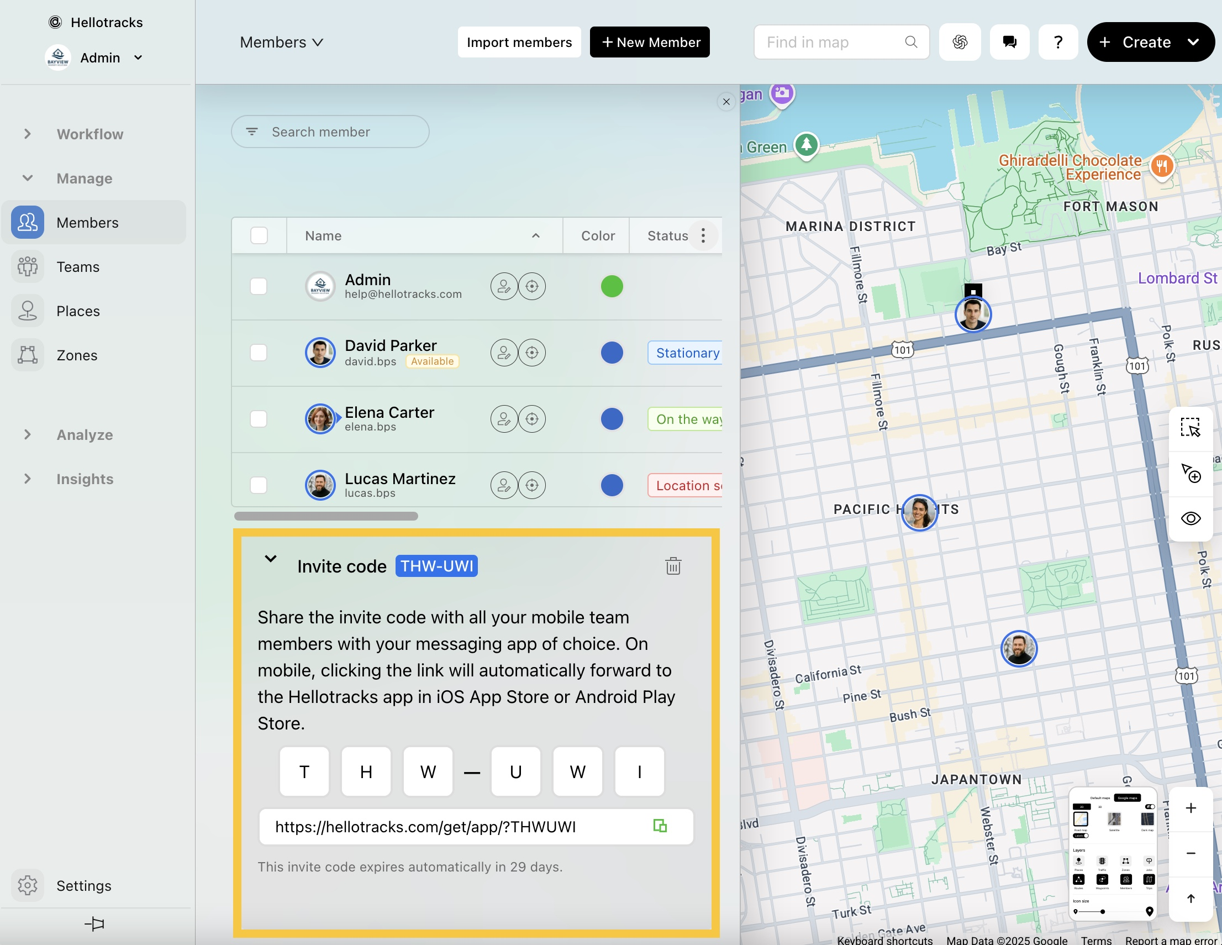The width and height of the screenshot is (1222, 945).
Task: Toggle map visibility eye icon
Action: tap(1190, 518)
